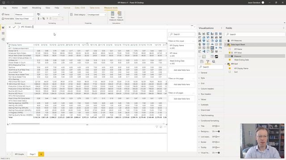
Task: Open the View ribbon tab
Action: [48, 8]
